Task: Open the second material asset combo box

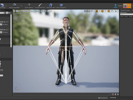Action: pos(2,30)
